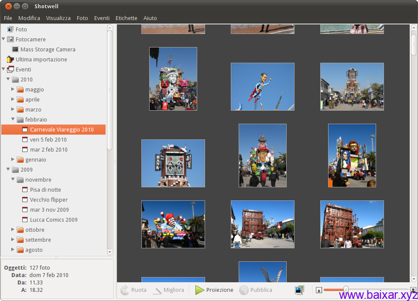This screenshot has height=301, width=418.
Task: Open the Ultima importazione entry
Action: coord(41,59)
